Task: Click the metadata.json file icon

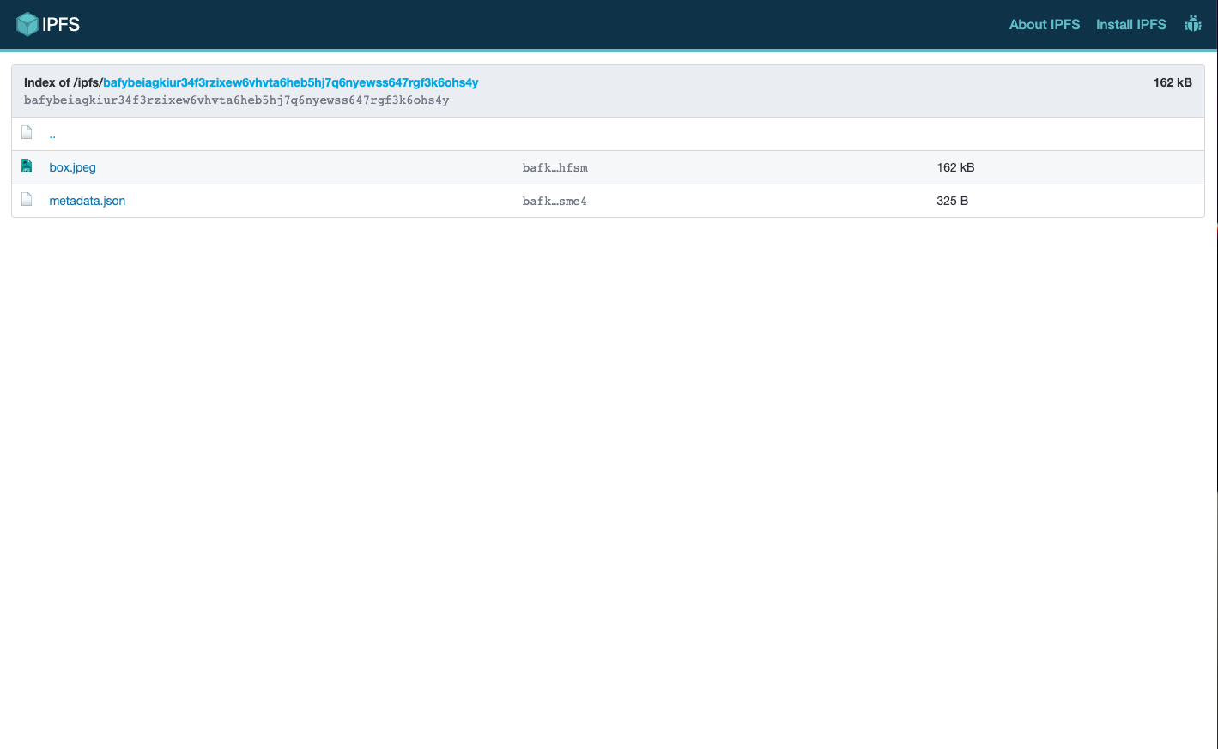Action: (27, 200)
